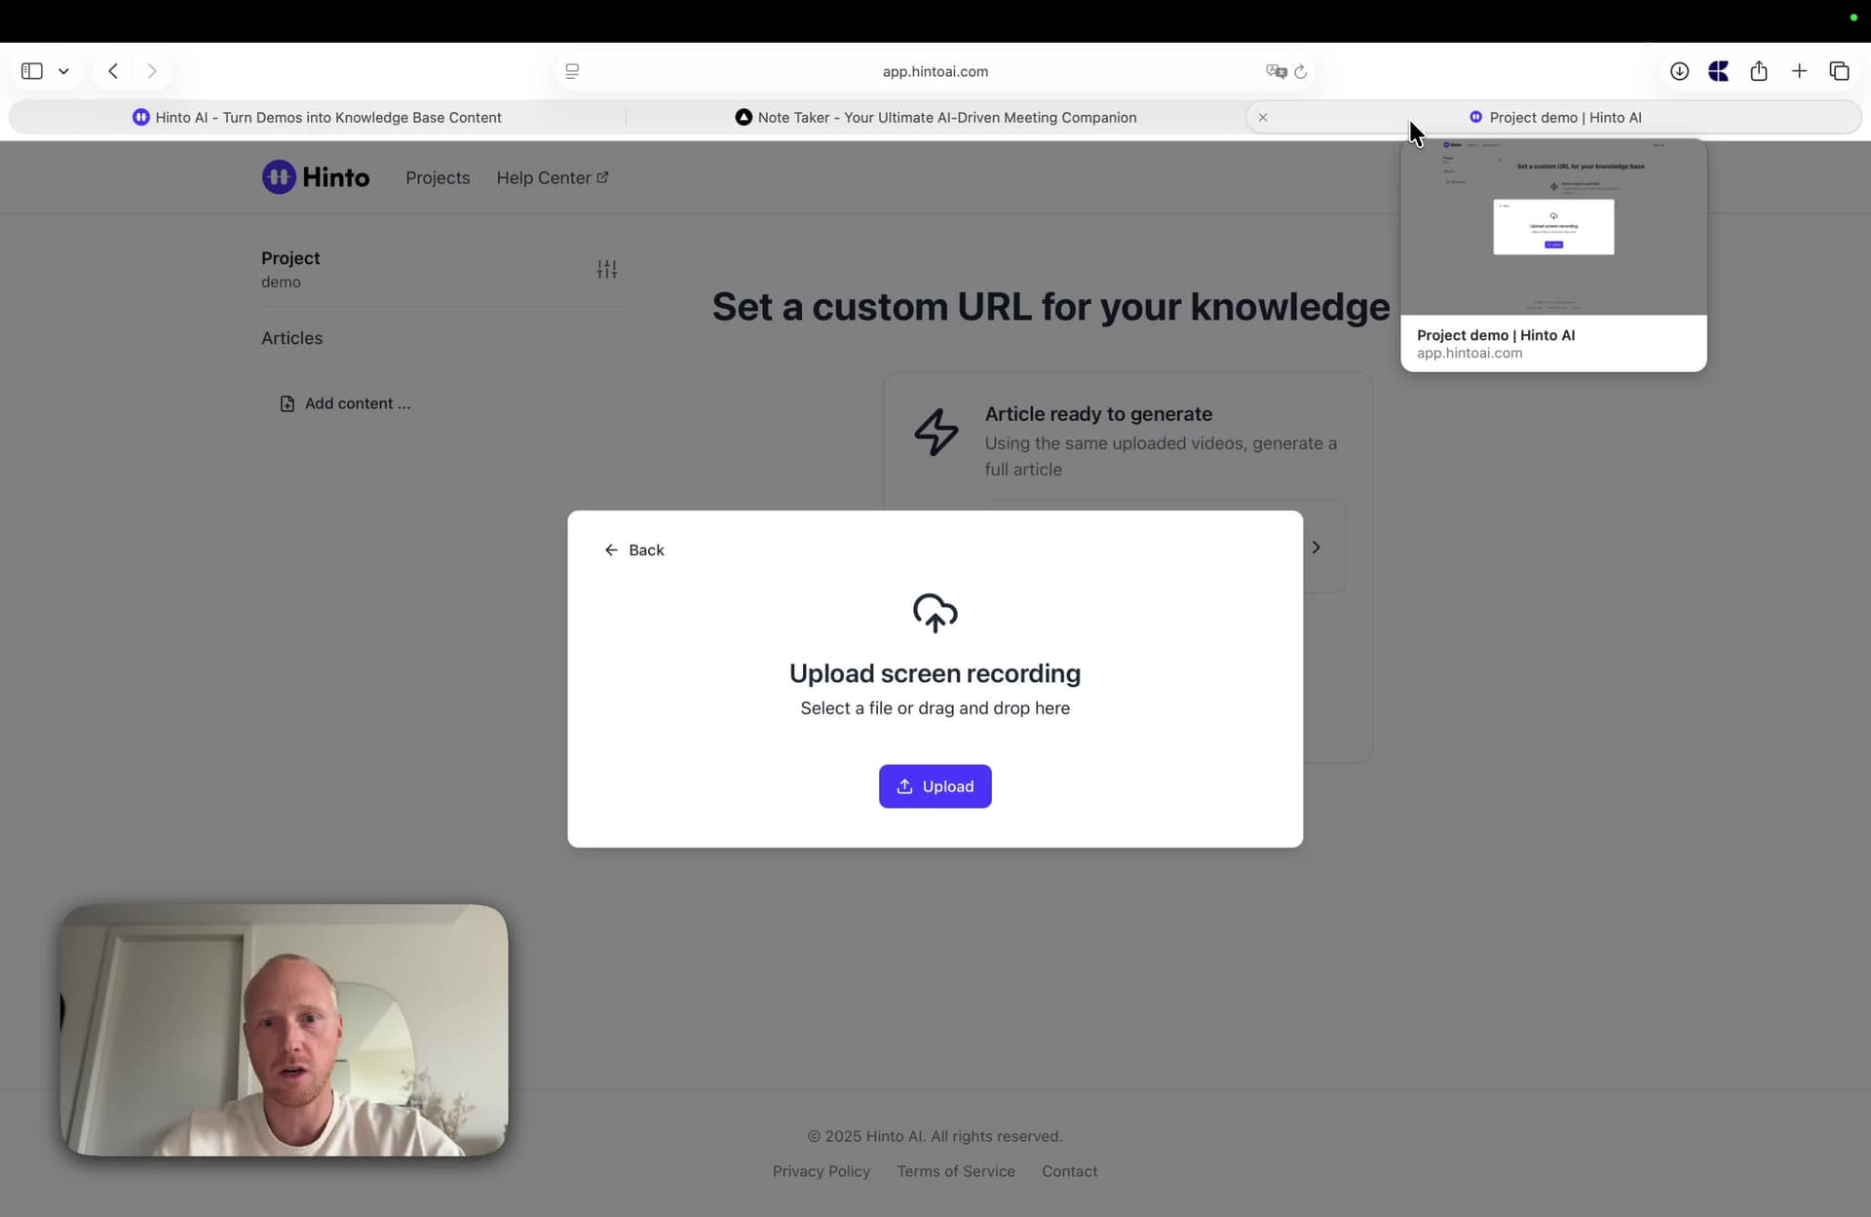Show the tab overview icon
1871x1217 pixels.
coord(1839,71)
